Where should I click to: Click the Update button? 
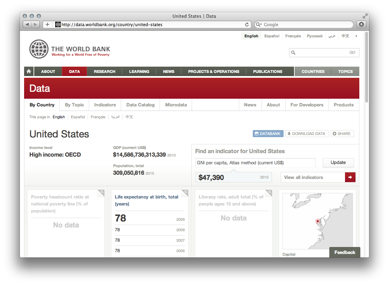(x=338, y=163)
